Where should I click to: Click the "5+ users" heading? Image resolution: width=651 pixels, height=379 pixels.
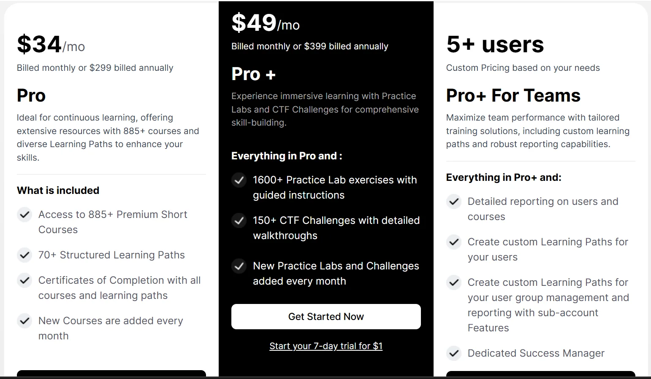tap(495, 45)
